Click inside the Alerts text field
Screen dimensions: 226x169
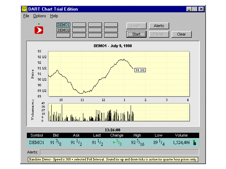point(119,152)
